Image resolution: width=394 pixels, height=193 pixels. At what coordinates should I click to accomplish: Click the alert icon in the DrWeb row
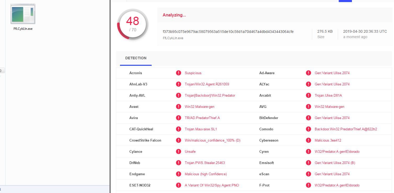coord(179,163)
